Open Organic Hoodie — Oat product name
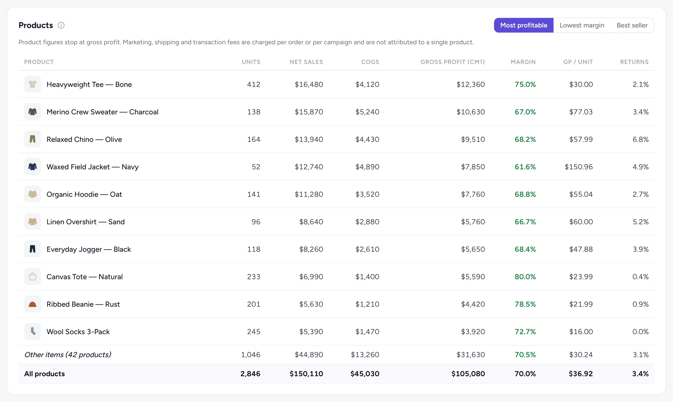This screenshot has height=402, width=673. tap(84, 194)
